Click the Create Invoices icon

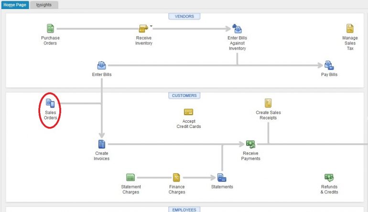101,144
